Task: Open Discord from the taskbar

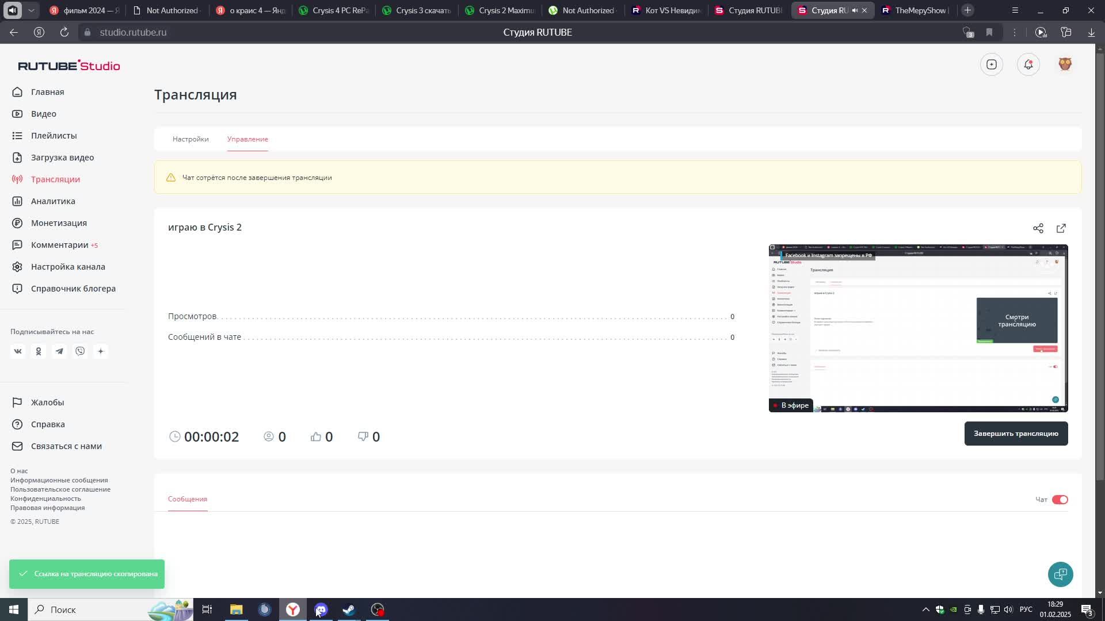Action: click(x=321, y=609)
